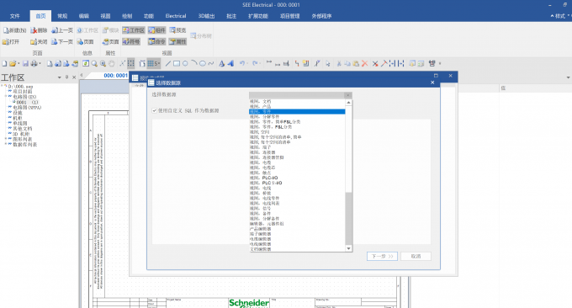572x308 pixels.
Task: Open the 外部程序 ribbon tab
Action: pos(321,16)
